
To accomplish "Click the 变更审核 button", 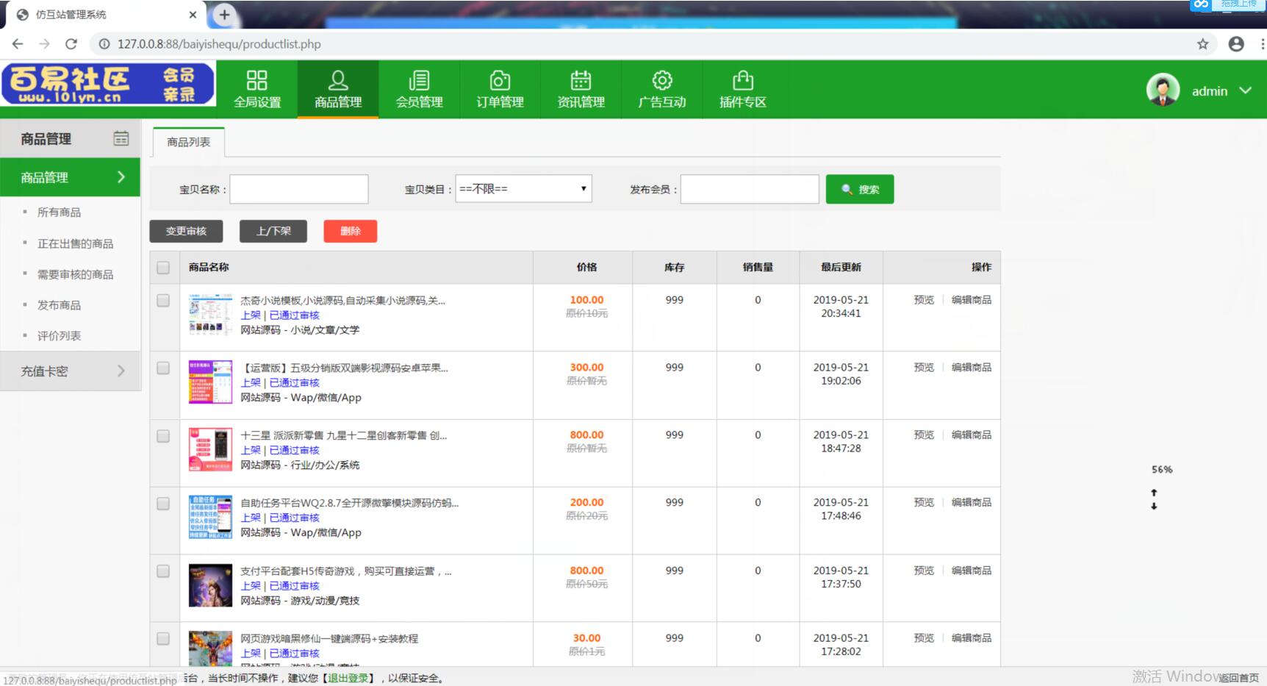I will (x=186, y=231).
